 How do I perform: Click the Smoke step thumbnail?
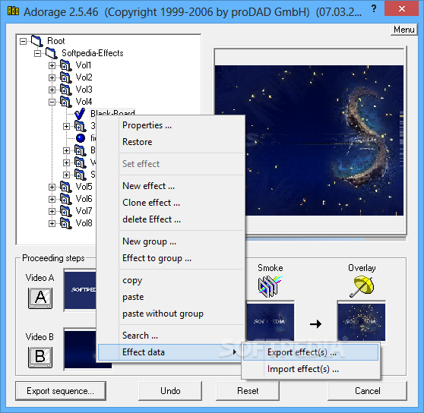coord(270,321)
